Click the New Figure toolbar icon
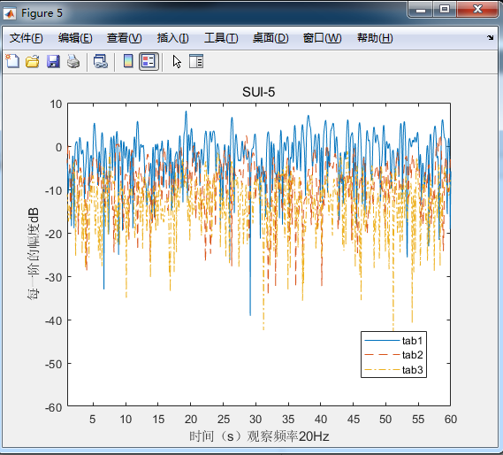Image resolution: width=503 pixels, height=455 pixels. [12, 61]
